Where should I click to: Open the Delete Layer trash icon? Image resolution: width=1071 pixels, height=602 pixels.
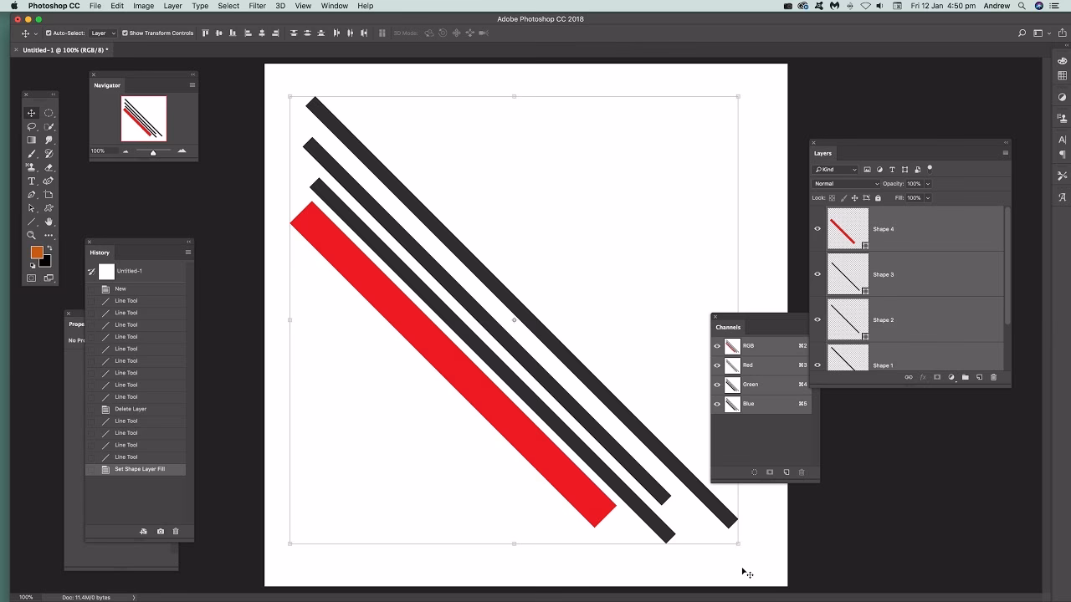pos(994,377)
